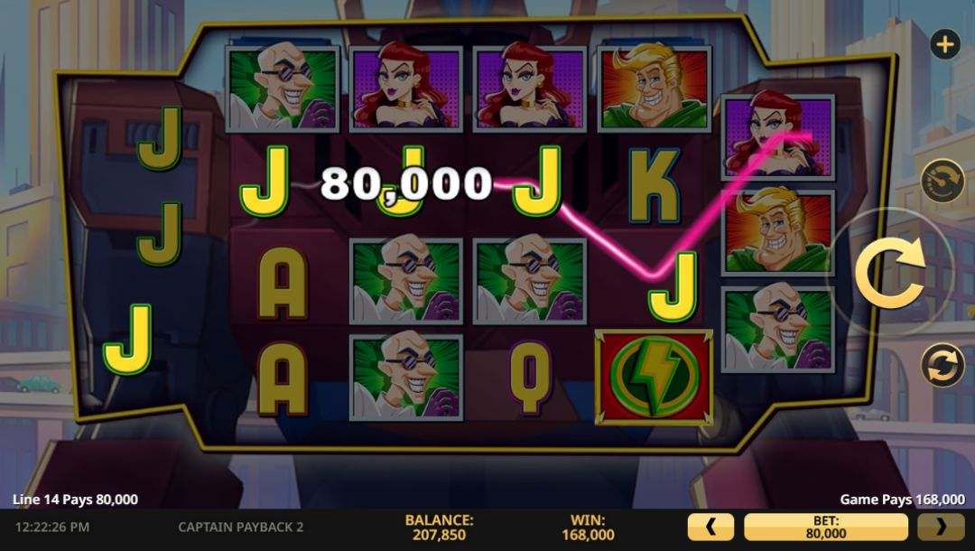Click the 80,000 win amount overlay
The image size is (975, 551).
406,184
